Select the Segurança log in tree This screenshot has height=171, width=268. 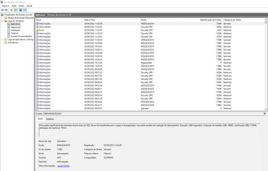tap(16, 27)
